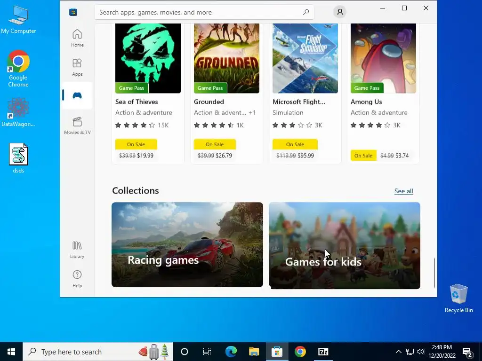This screenshot has height=361, width=482.
Task: Go to Apps in the Store sidebar
Action: click(77, 67)
